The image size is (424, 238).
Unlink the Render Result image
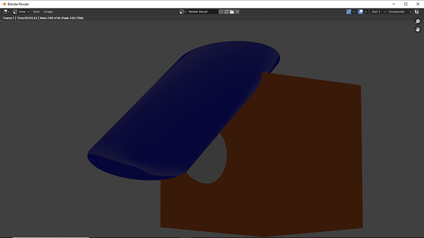pos(237,12)
